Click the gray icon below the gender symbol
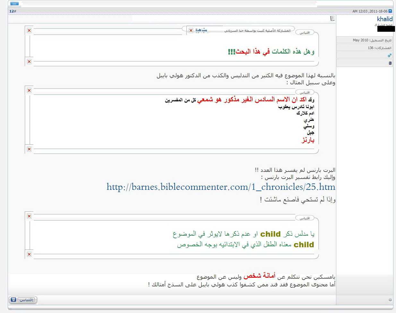This screenshot has width=396, height=313. 390,63
